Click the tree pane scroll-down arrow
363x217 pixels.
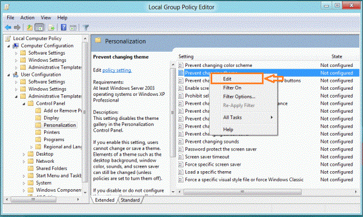click(85, 192)
